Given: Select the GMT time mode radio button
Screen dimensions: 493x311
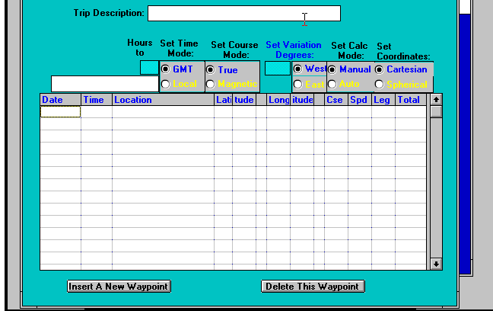Looking at the screenshot, I should tap(165, 69).
